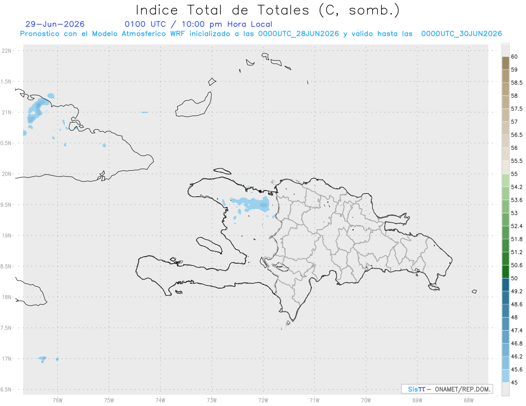Click the dark blue swatch between 49.2 and 50
526x406 pixels.
(x=505, y=285)
